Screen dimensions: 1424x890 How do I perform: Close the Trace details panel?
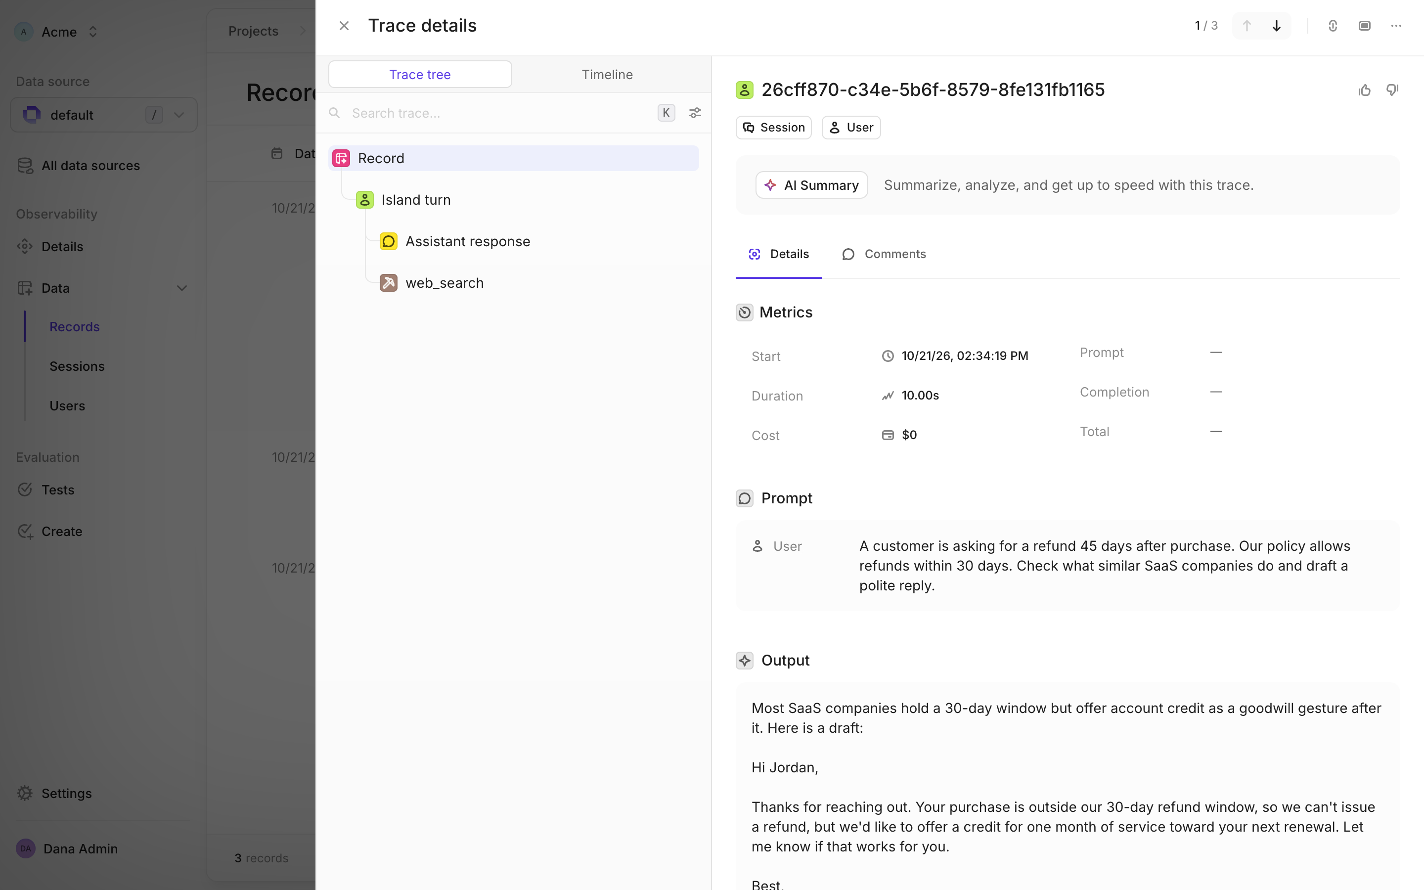pyautogui.click(x=344, y=26)
